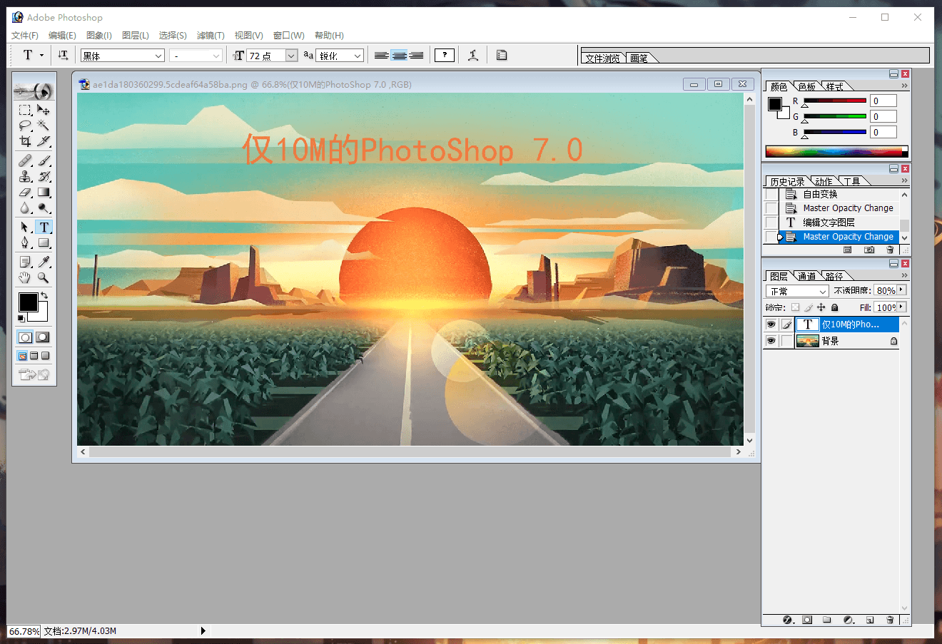Toggle text orientation button in options bar

[63, 55]
